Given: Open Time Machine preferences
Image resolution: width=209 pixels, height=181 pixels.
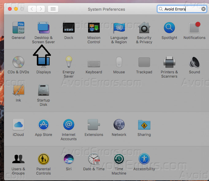Looking at the screenshot, I should [x=119, y=160].
